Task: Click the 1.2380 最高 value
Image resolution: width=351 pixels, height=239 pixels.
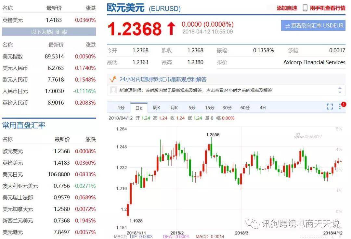Action: (195, 62)
